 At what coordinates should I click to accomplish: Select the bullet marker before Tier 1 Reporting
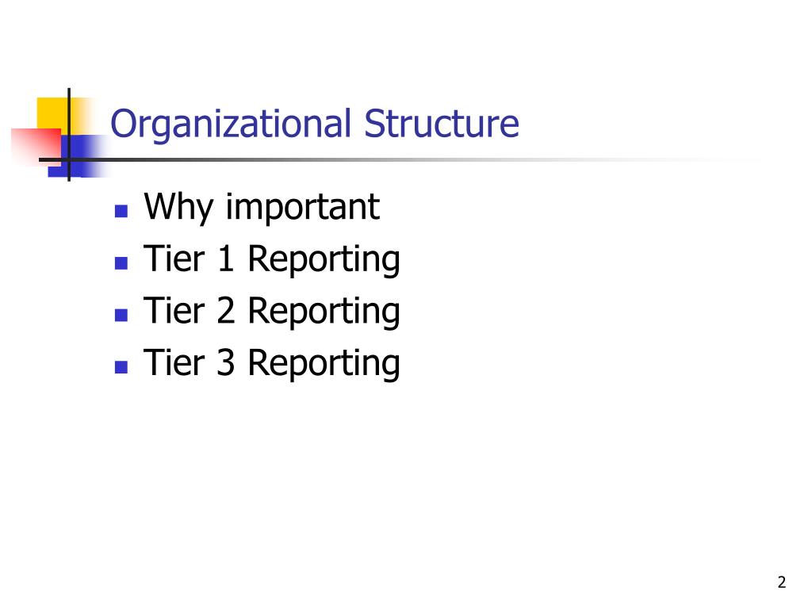[x=121, y=263]
